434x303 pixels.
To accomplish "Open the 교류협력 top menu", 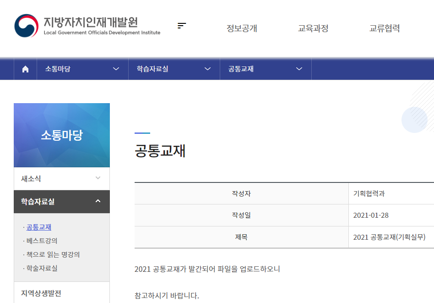I will 385,28.
